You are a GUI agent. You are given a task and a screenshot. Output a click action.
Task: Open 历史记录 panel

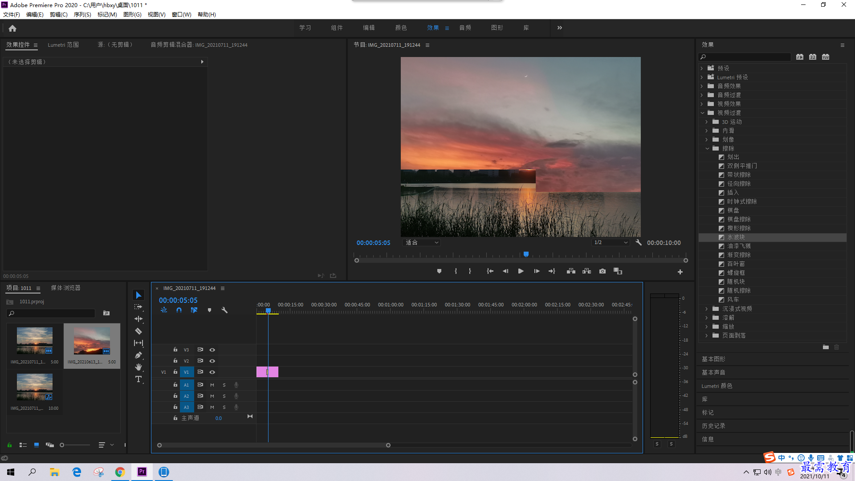click(713, 426)
